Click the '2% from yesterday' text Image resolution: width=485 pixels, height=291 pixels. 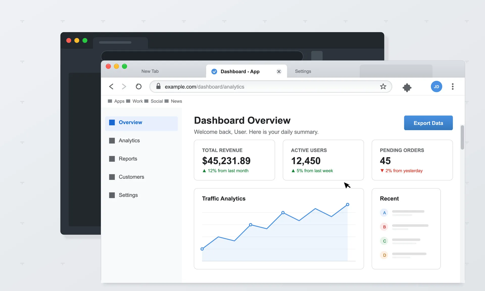tap(404, 171)
